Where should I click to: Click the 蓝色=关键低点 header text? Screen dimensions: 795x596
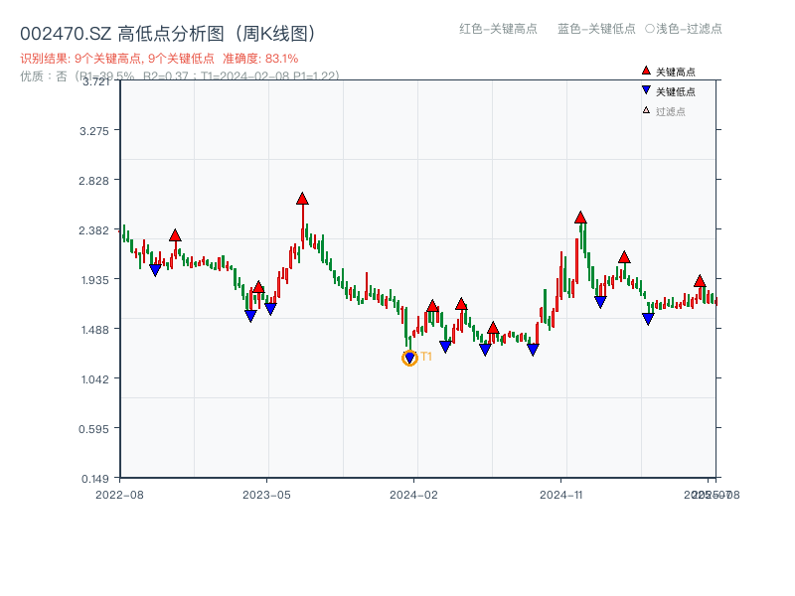click(x=596, y=29)
